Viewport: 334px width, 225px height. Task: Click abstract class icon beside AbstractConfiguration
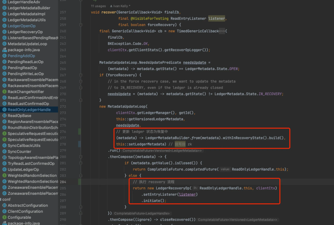4,205
